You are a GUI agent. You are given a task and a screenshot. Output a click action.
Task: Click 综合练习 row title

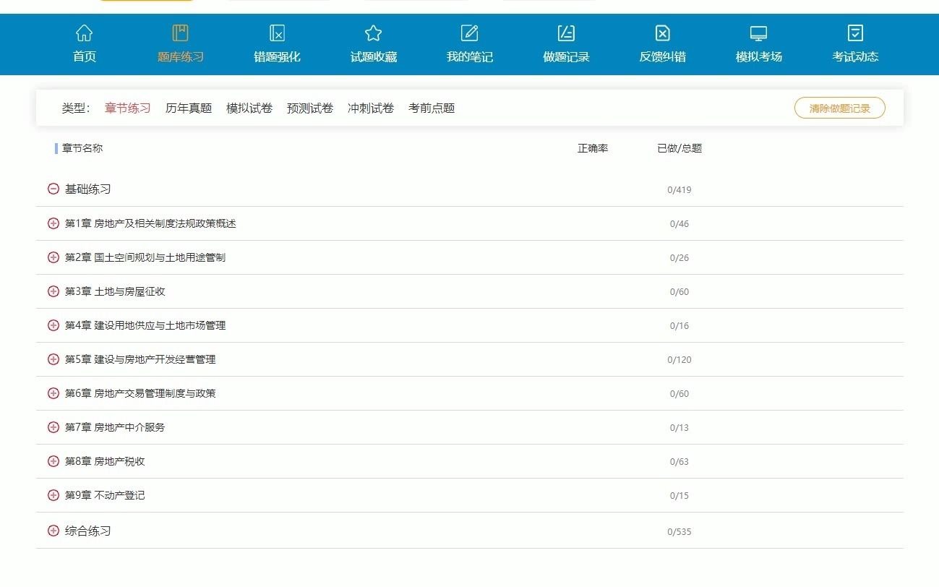tap(87, 531)
